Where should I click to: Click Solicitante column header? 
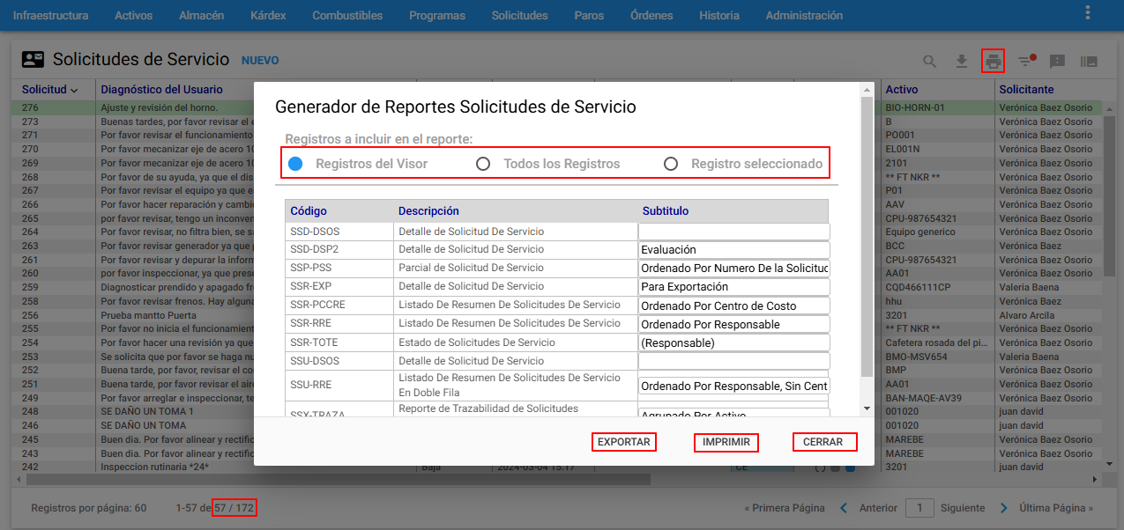pos(1026,90)
